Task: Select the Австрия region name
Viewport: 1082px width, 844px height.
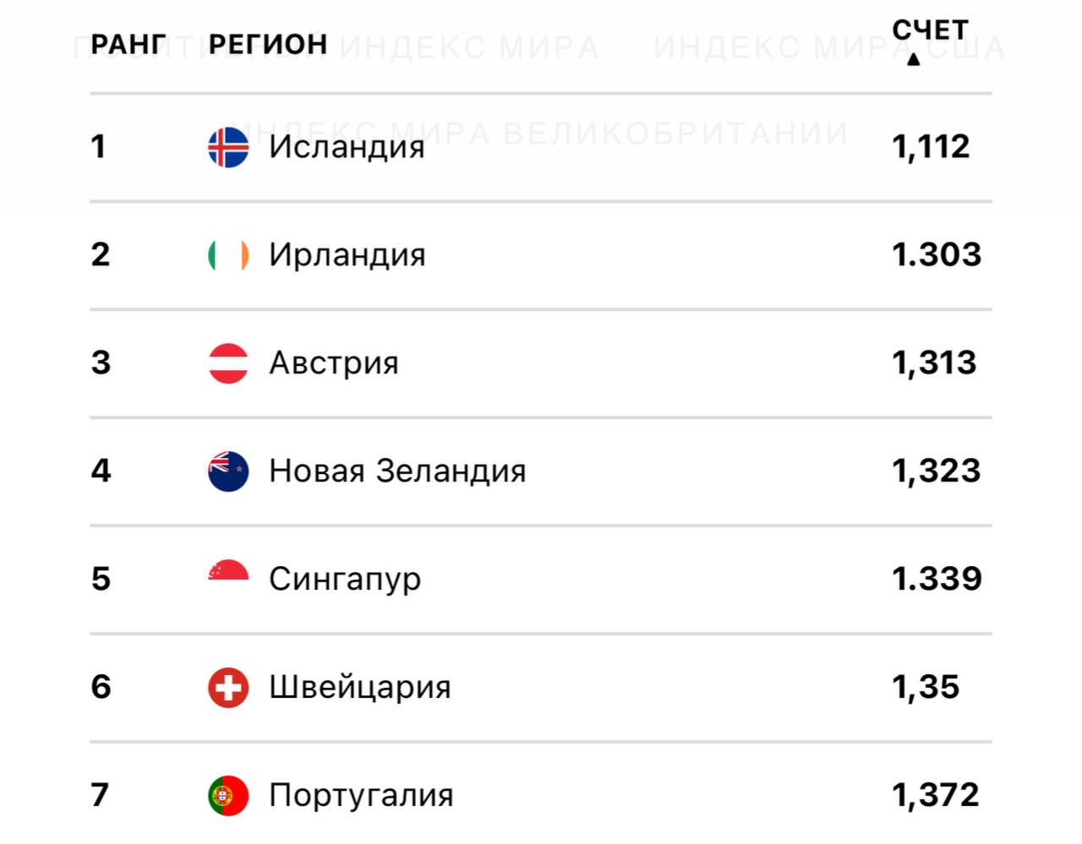Action: pyautogui.click(x=334, y=363)
